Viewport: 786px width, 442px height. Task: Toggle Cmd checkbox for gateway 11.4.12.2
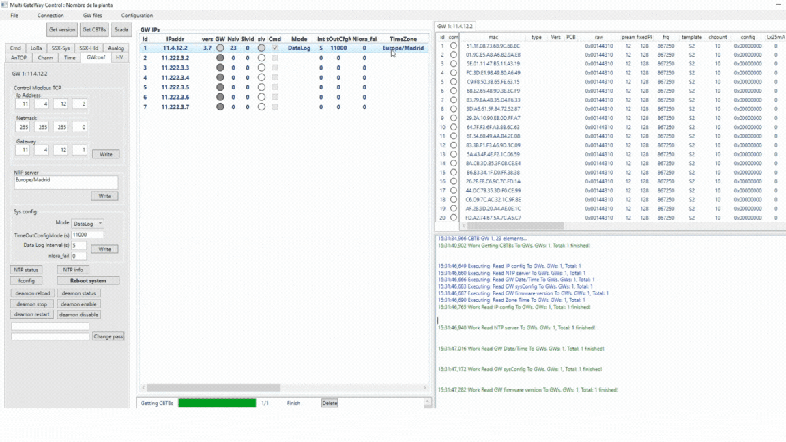point(275,48)
